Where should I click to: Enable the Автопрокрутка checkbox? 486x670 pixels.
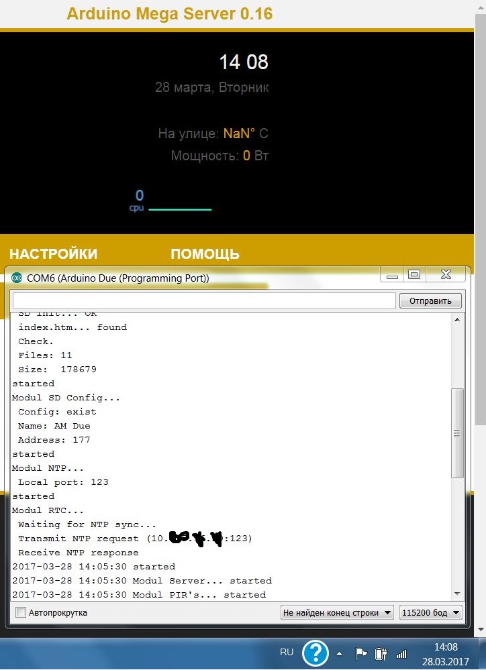(21, 612)
